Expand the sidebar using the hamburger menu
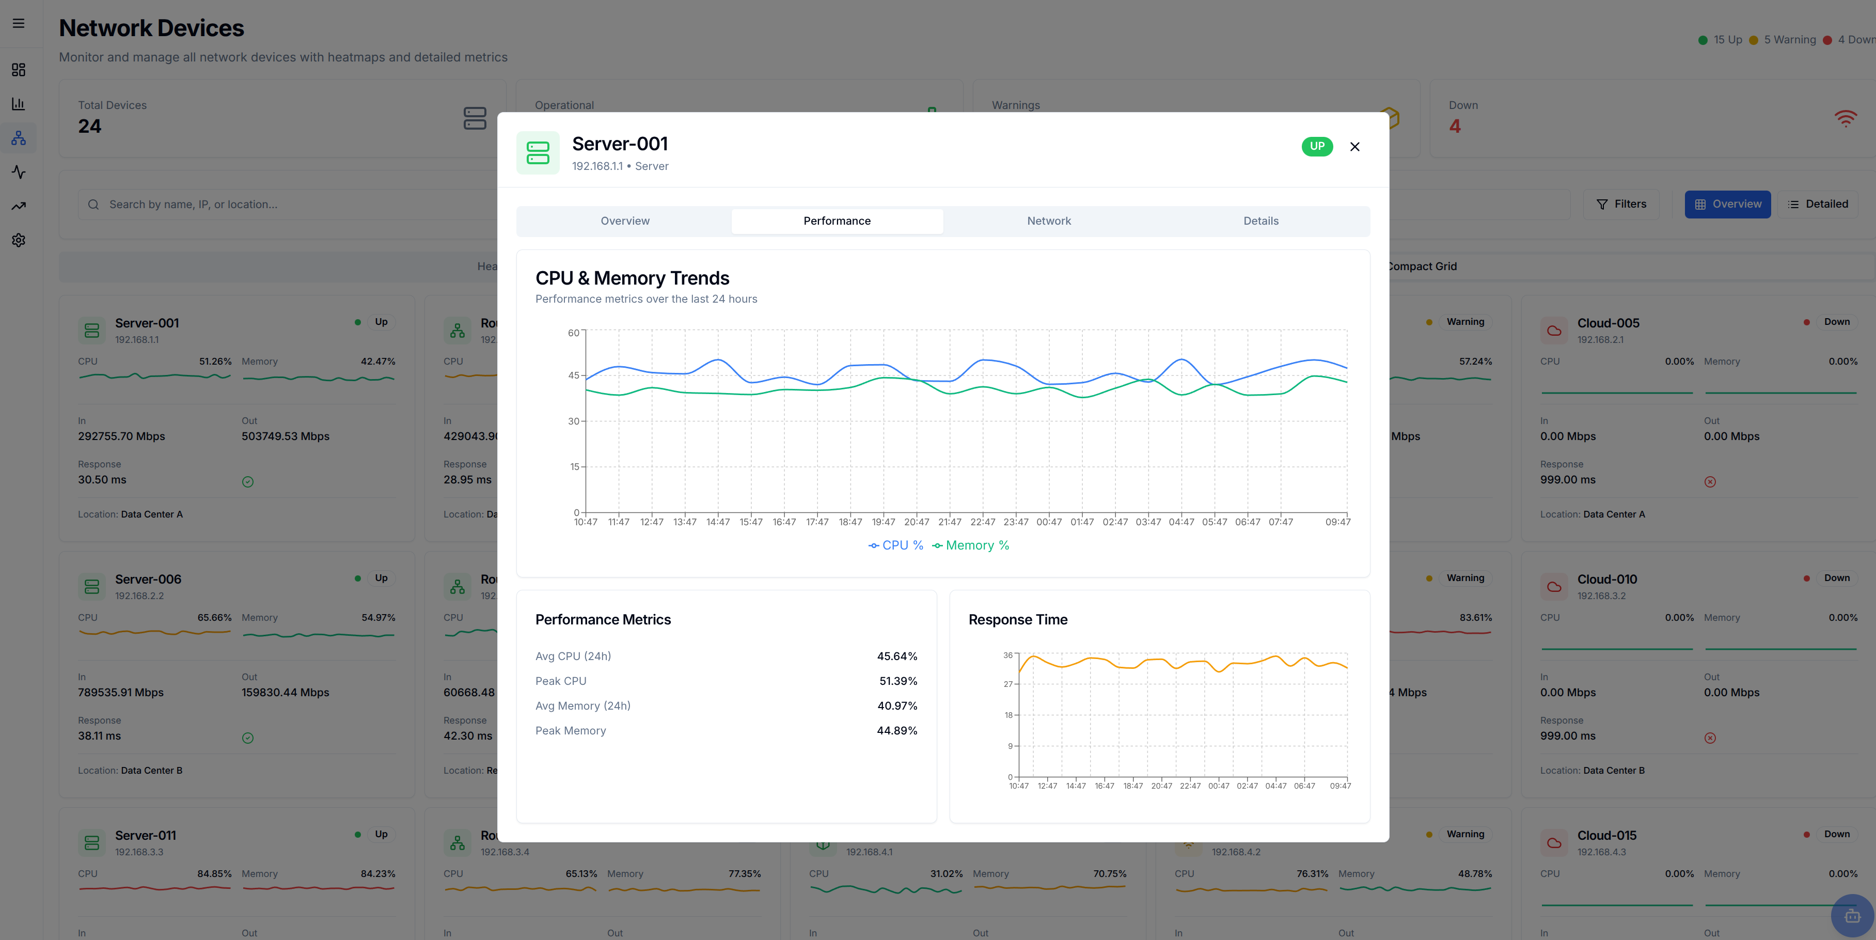The image size is (1876, 940). [18, 23]
